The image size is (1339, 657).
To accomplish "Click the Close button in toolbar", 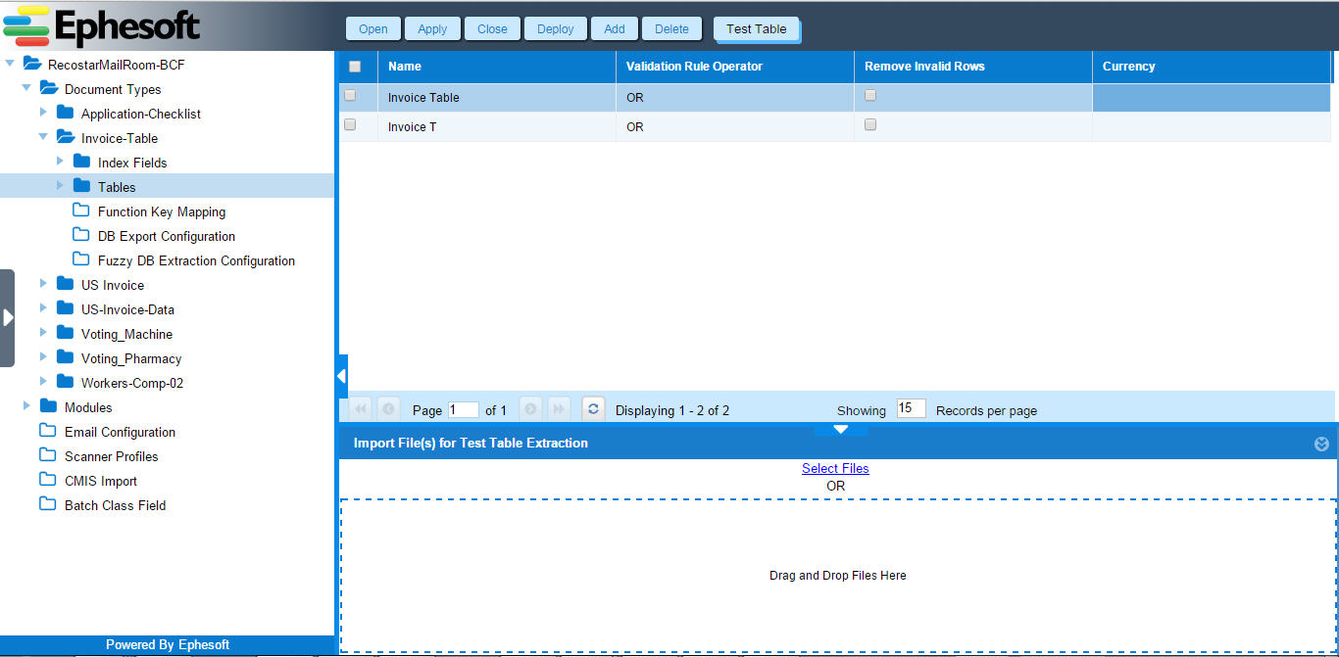I will 492,28.
